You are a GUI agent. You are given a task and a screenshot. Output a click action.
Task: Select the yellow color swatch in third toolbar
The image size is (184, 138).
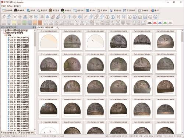[x=14, y=23]
